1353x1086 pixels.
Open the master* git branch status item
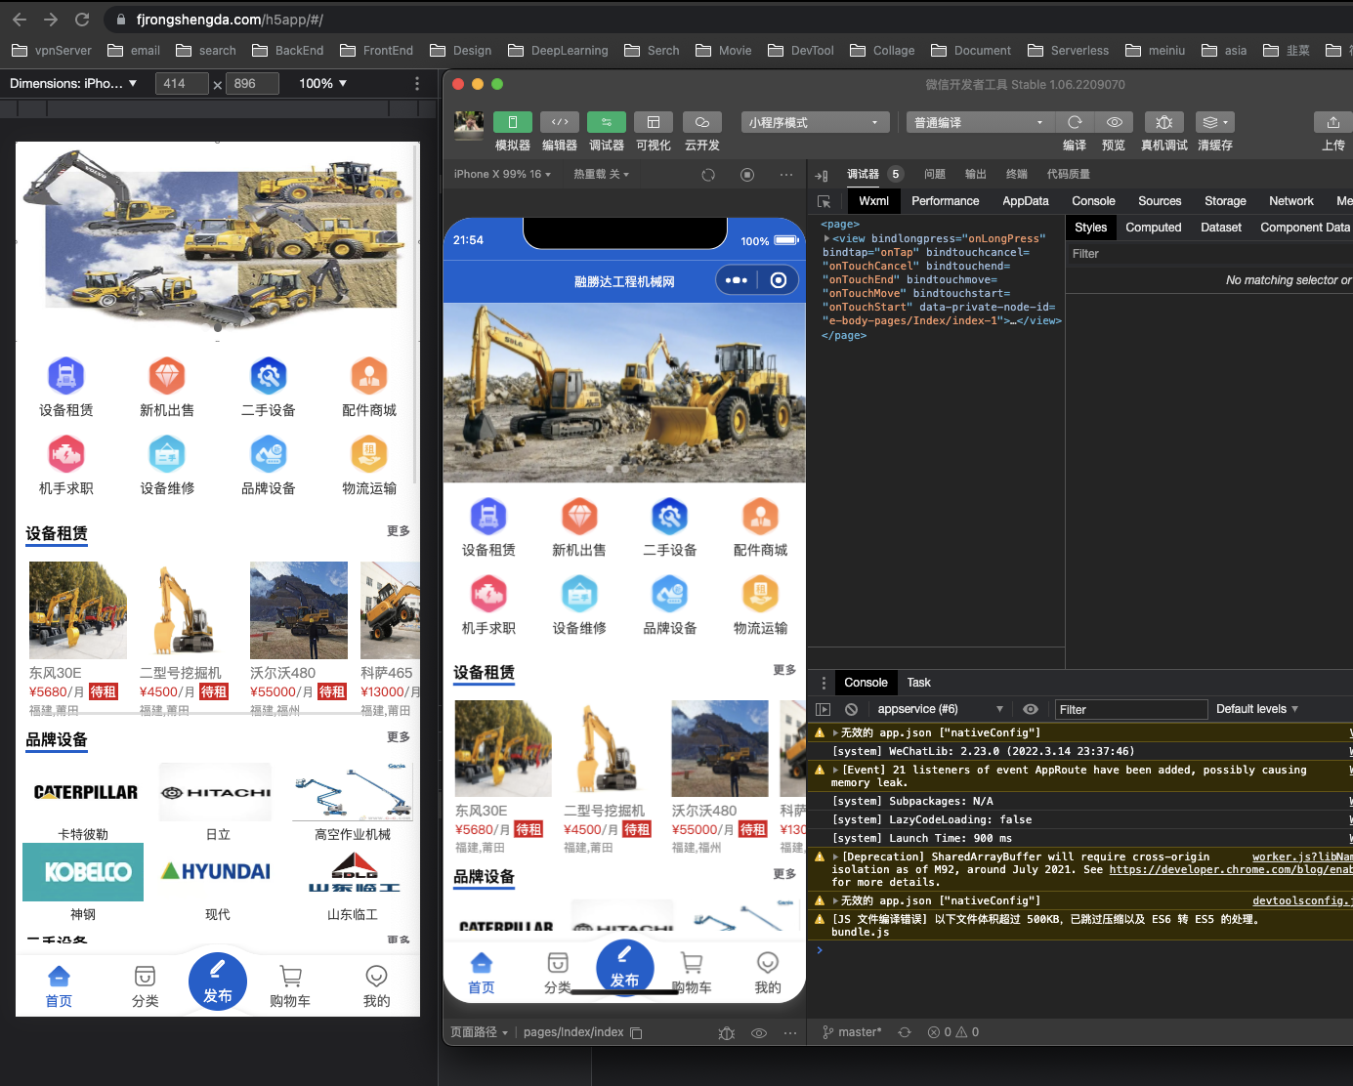[x=852, y=1032]
